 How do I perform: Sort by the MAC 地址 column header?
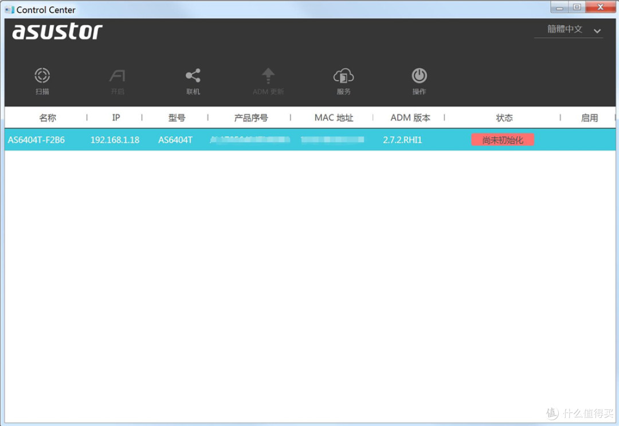(334, 118)
